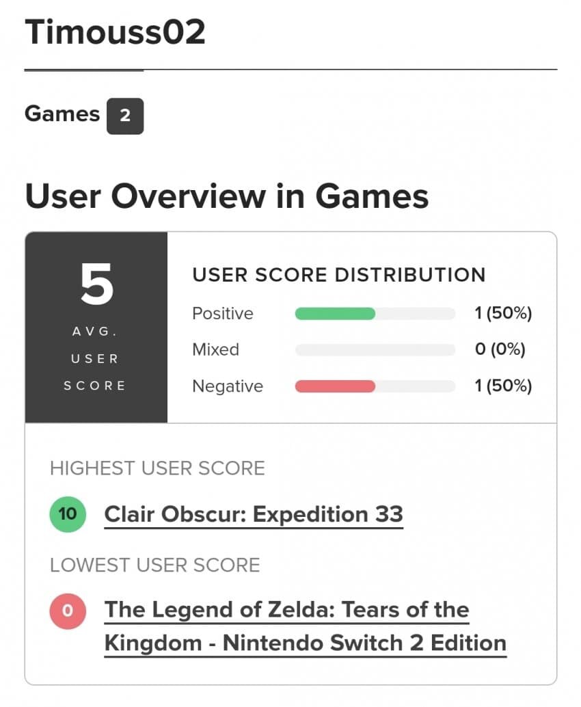Click the Timouss02 username heading
The height and width of the screenshot is (707, 581).
point(115,33)
